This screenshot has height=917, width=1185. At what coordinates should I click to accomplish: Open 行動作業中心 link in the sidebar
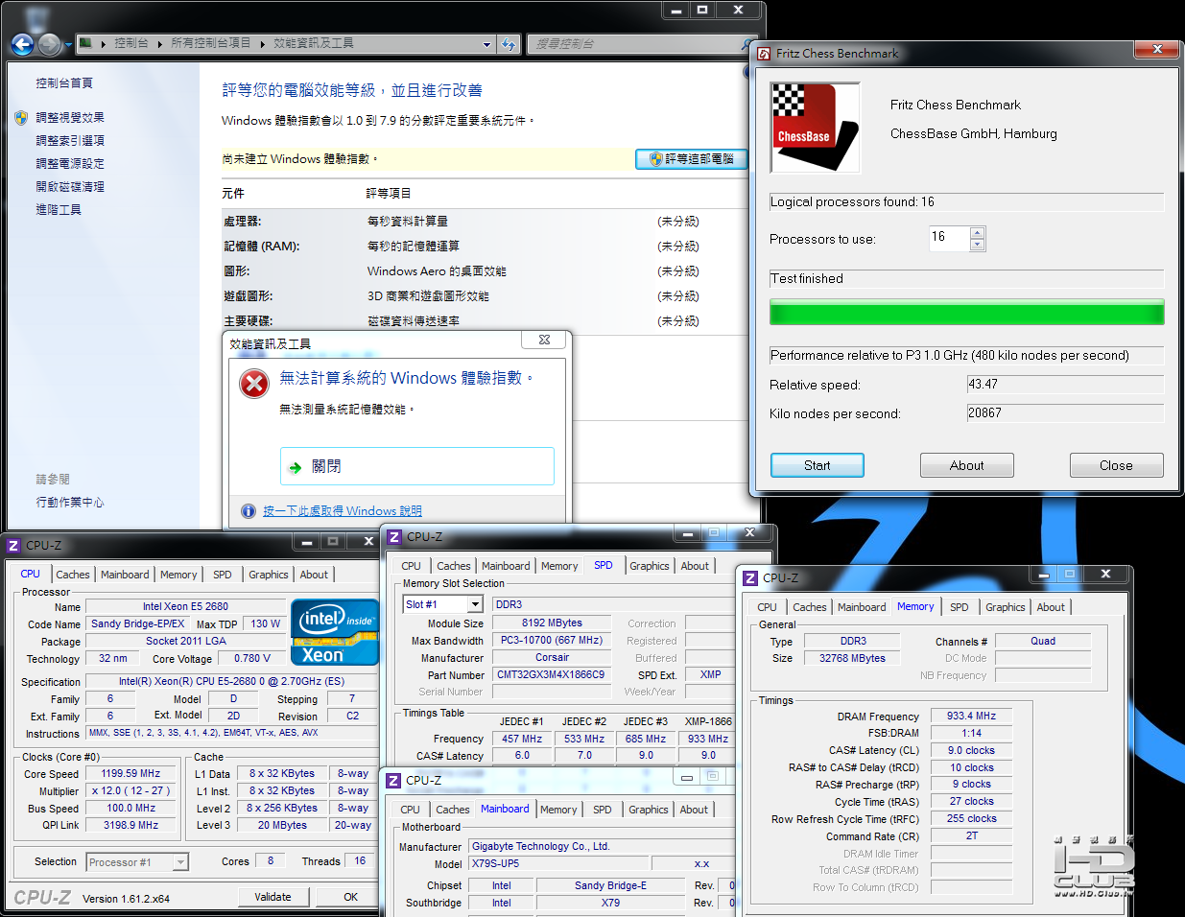(x=70, y=503)
